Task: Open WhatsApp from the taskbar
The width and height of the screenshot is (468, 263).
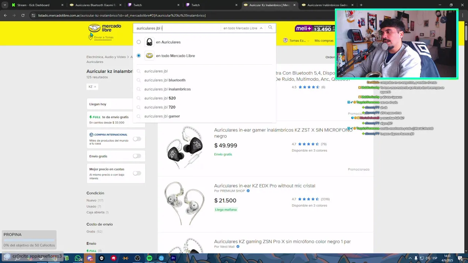Action: coord(78,258)
